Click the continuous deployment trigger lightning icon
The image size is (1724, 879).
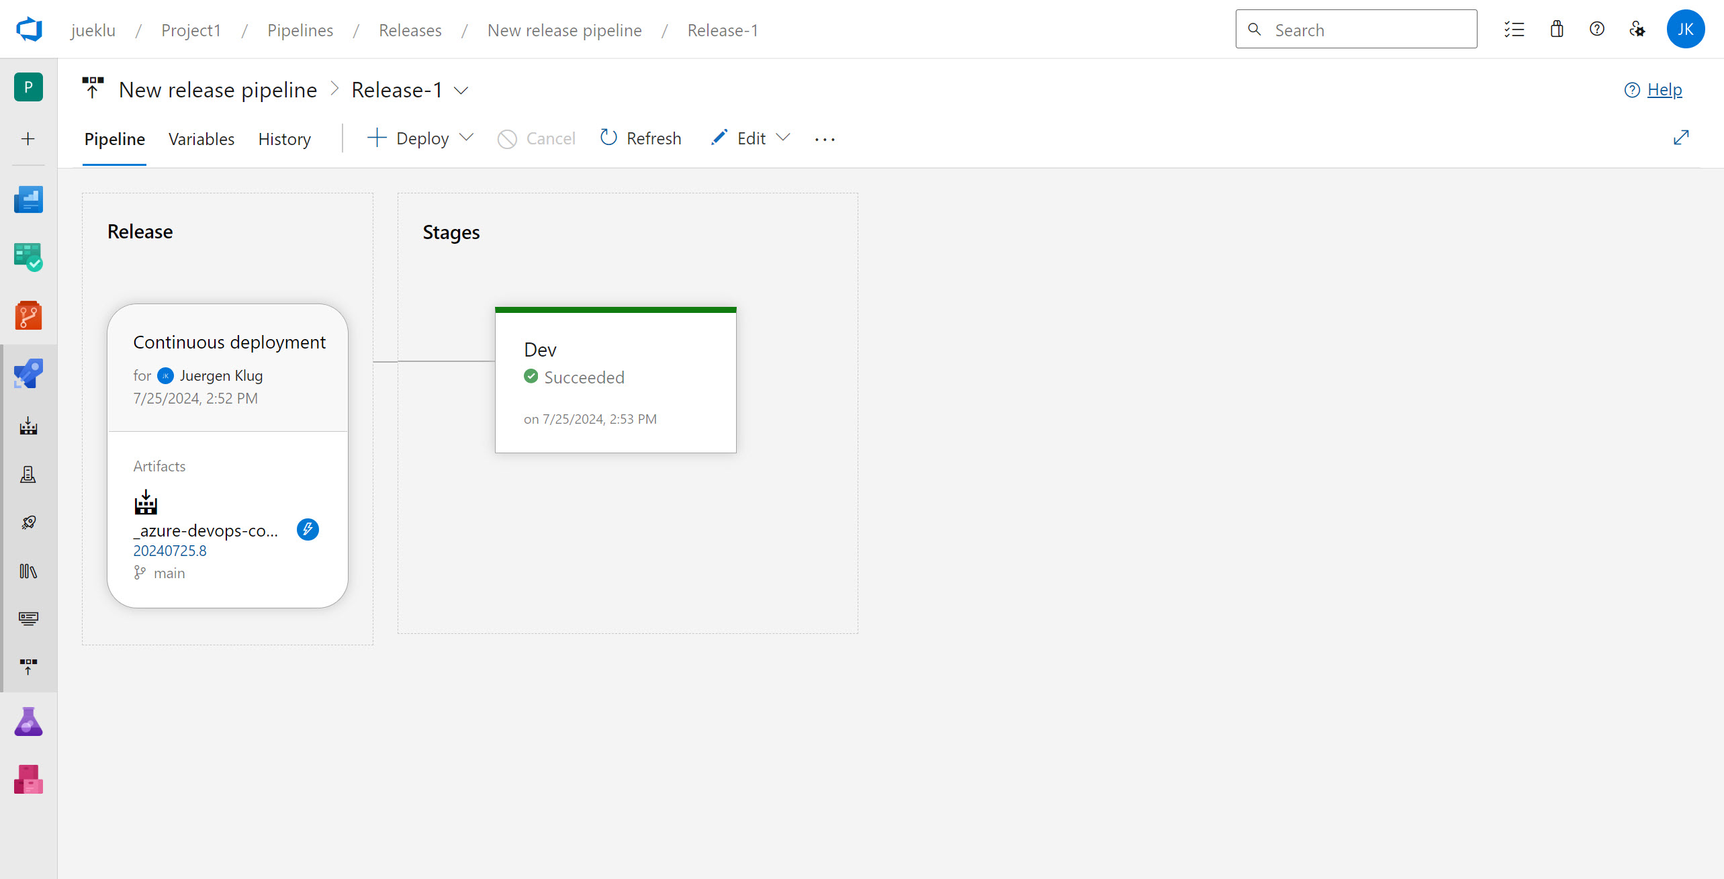pos(308,529)
